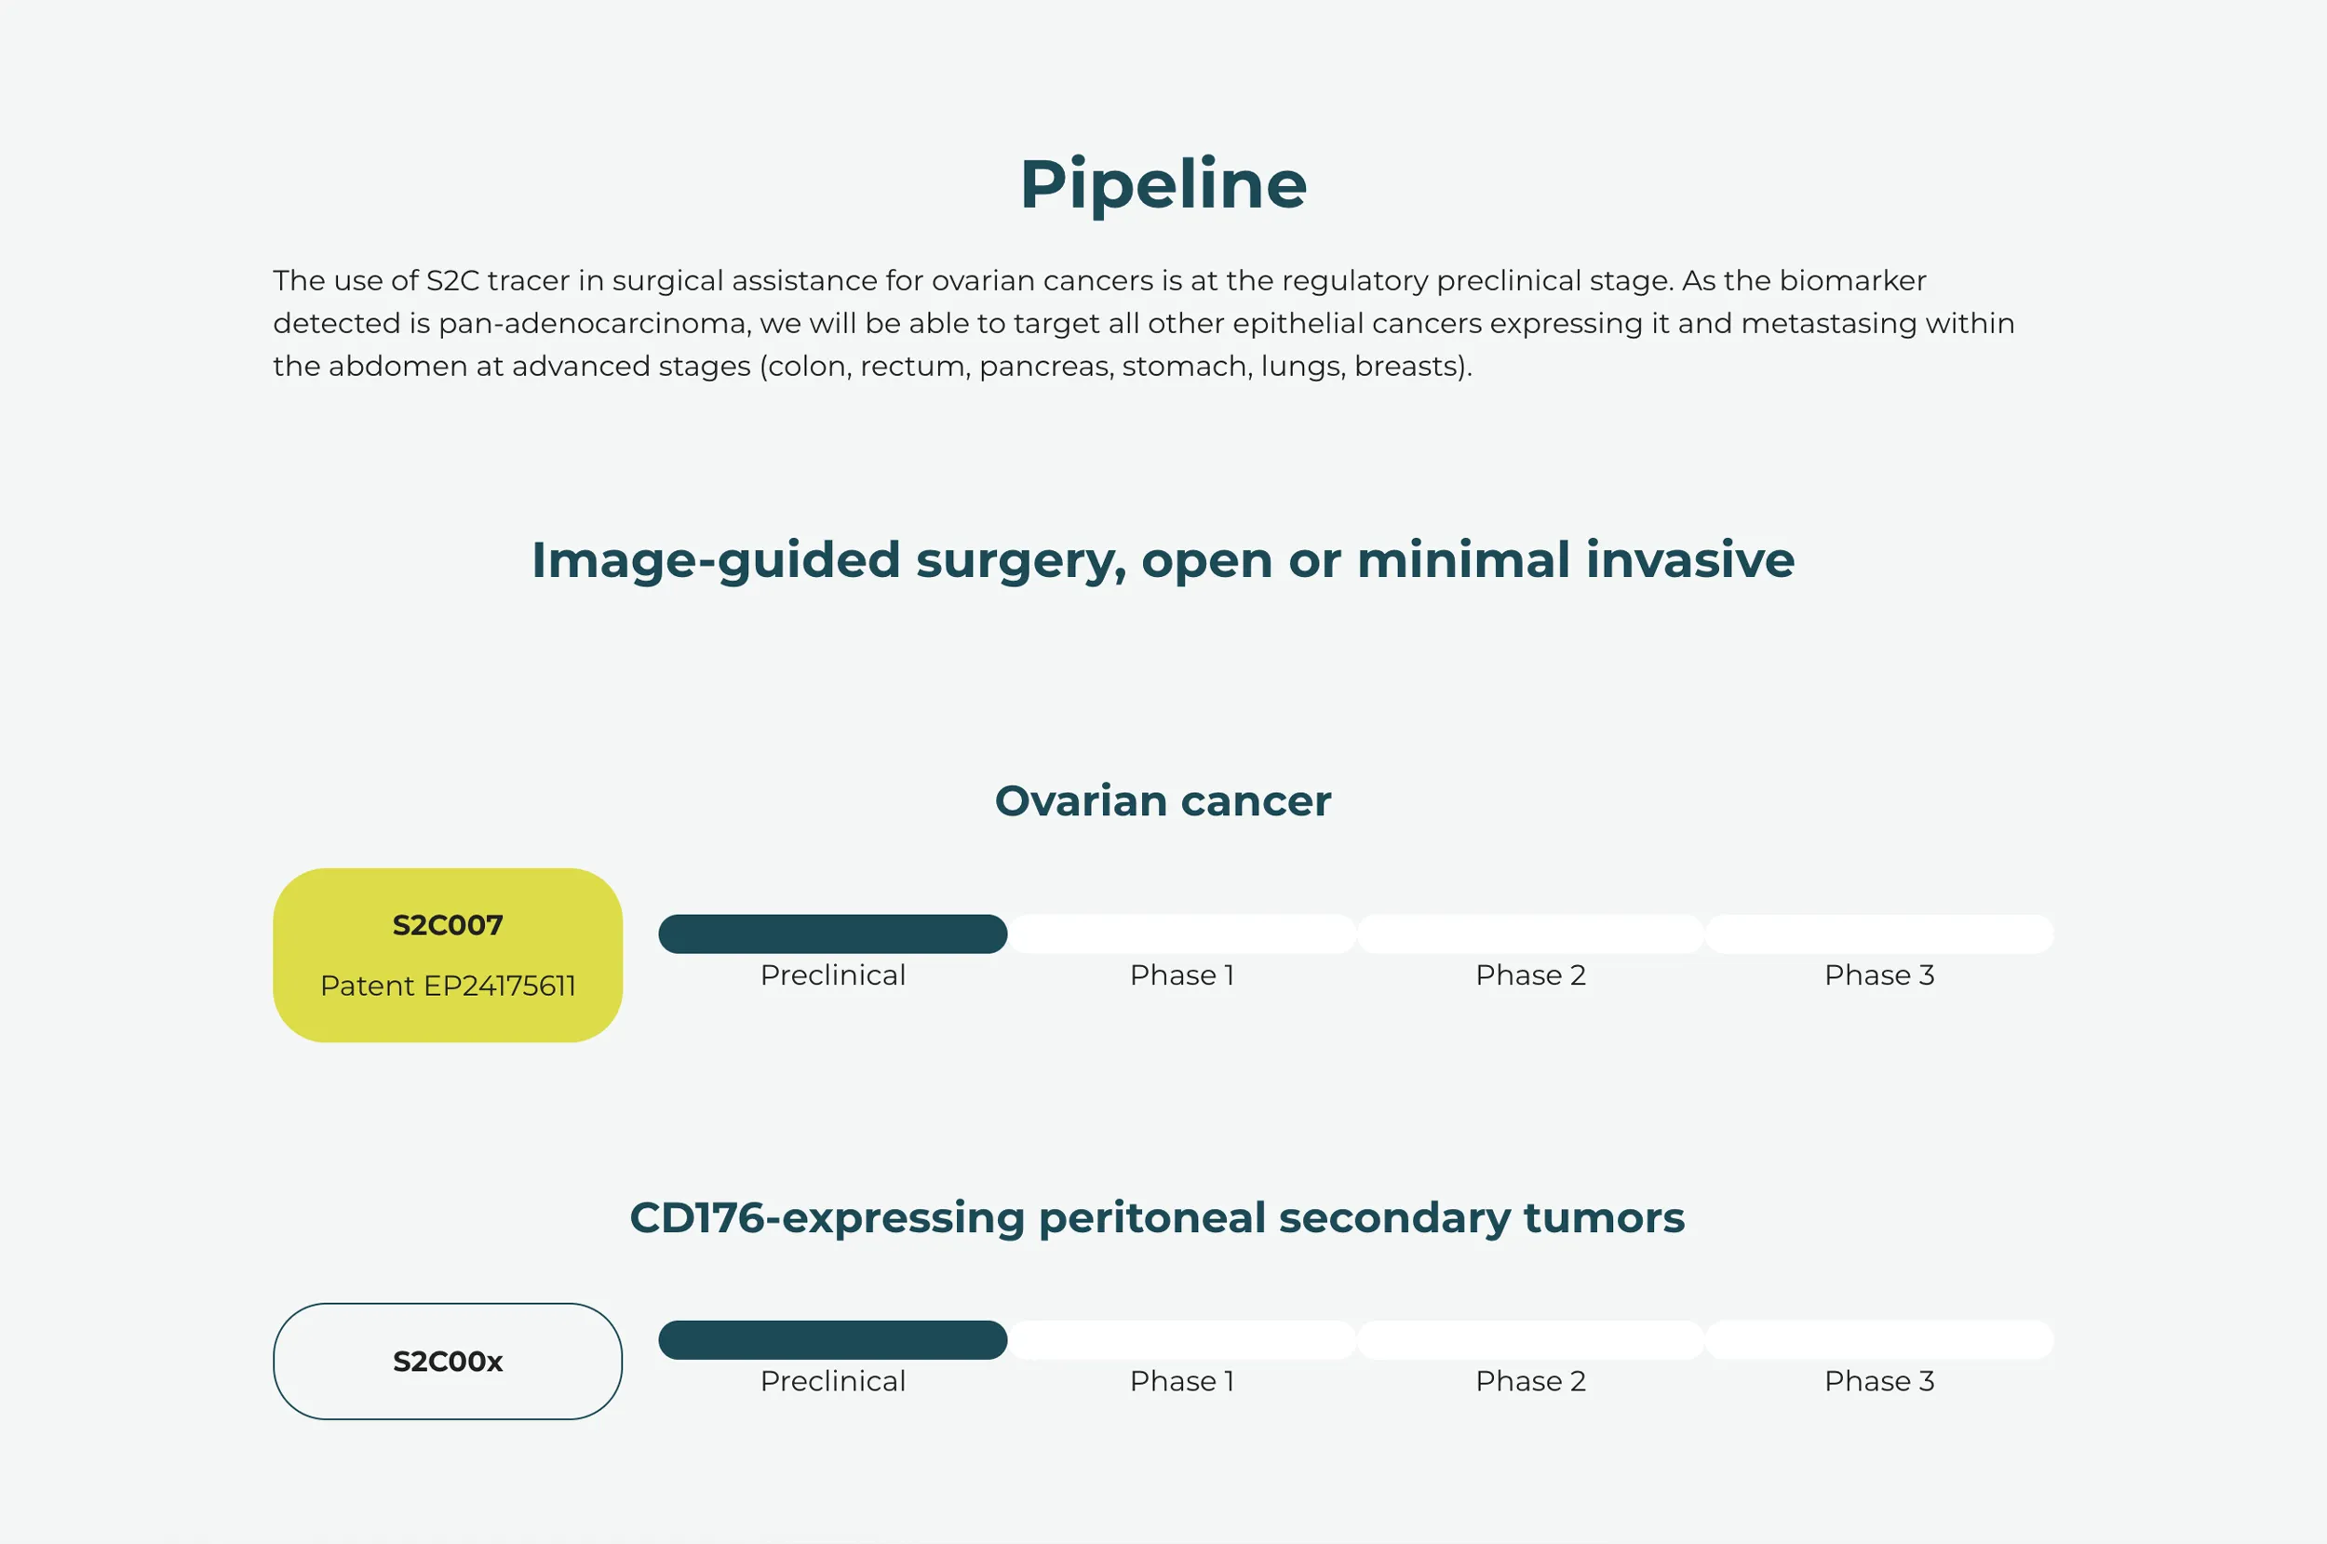Click Phase 3 label under CD176 tumors
The width and height of the screenshot is (2327, 1544).
point(1879,1381)
